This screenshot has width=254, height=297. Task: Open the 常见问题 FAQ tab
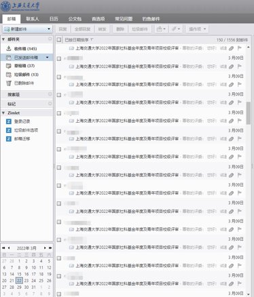124,19
